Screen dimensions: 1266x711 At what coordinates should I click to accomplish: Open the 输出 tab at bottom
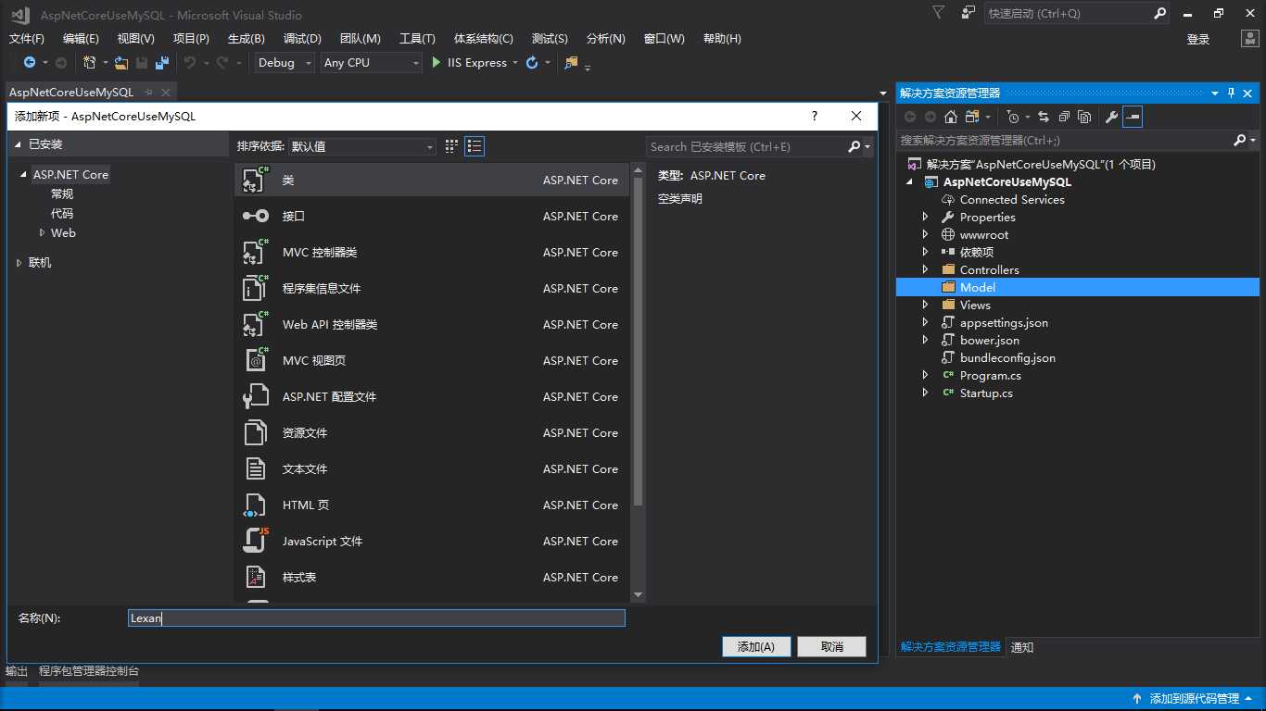pyautogui.click(x=17, y=670)
